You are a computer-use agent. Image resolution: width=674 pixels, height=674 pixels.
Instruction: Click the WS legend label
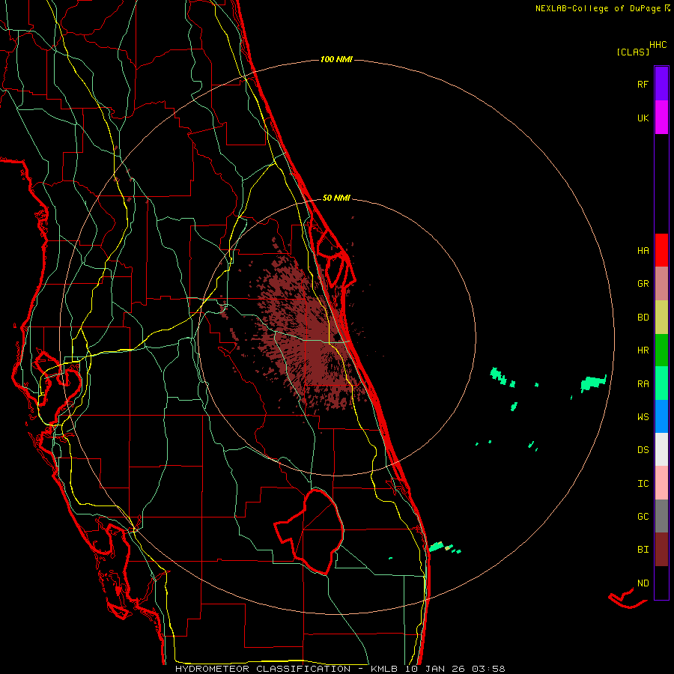pyautogui.click(x=643, y=416)
